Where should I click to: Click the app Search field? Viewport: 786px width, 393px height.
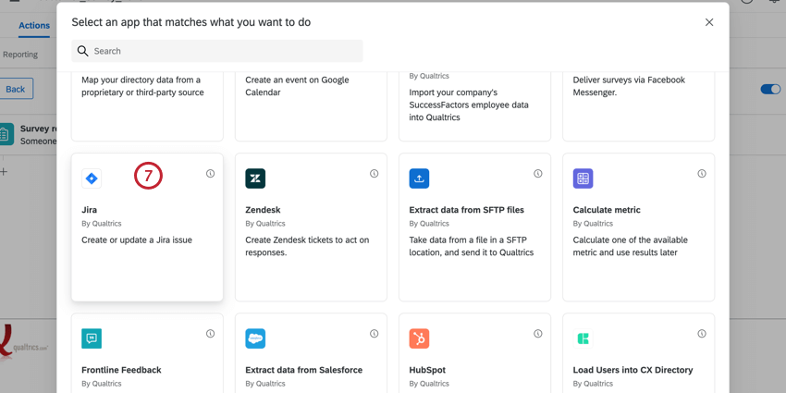[217, 51]
